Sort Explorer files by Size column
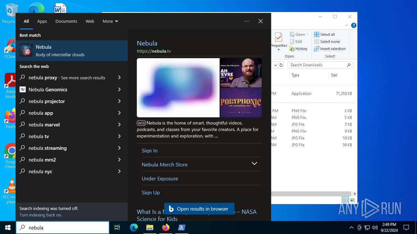Image resolution: width=417 pixels, height=234 pixels. (341, 75)
